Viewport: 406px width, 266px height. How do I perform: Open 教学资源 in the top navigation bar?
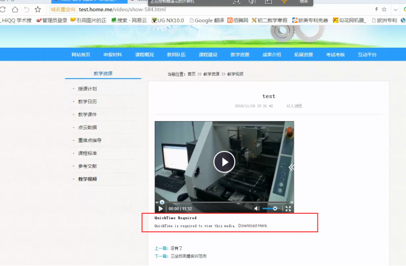point(240,54)
